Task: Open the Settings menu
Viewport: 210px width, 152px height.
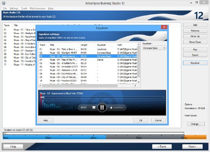Action: tap(14, 8)
